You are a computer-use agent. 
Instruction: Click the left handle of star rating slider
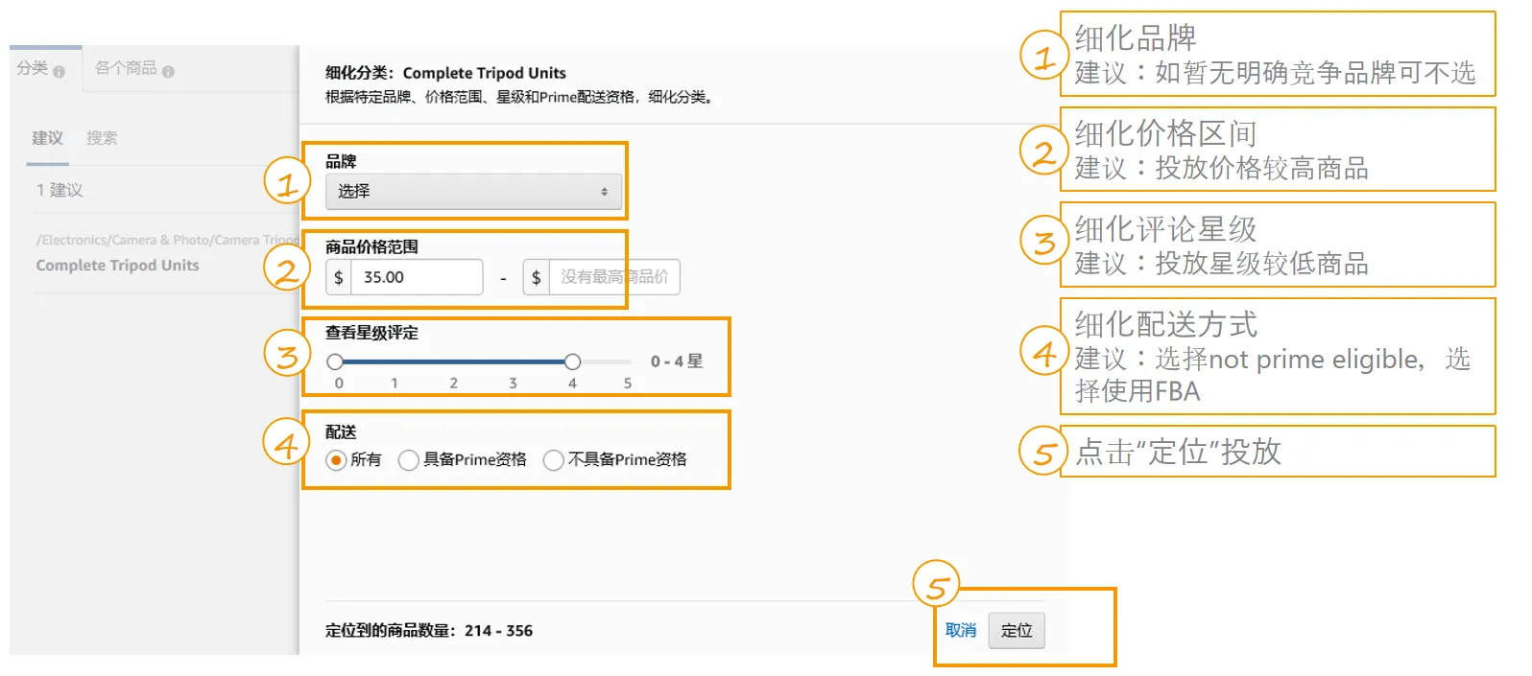pyautogui.click(x=335, y=361)
